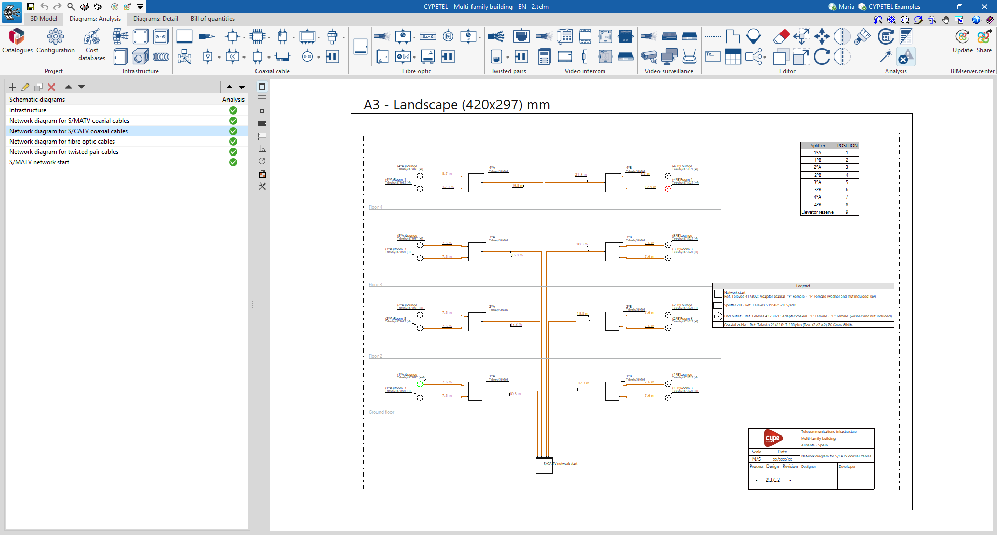Expand the coaxial connector dropdown arrow at row end
The height and width of the screenshot is (535, 997).
pos(344,37)
